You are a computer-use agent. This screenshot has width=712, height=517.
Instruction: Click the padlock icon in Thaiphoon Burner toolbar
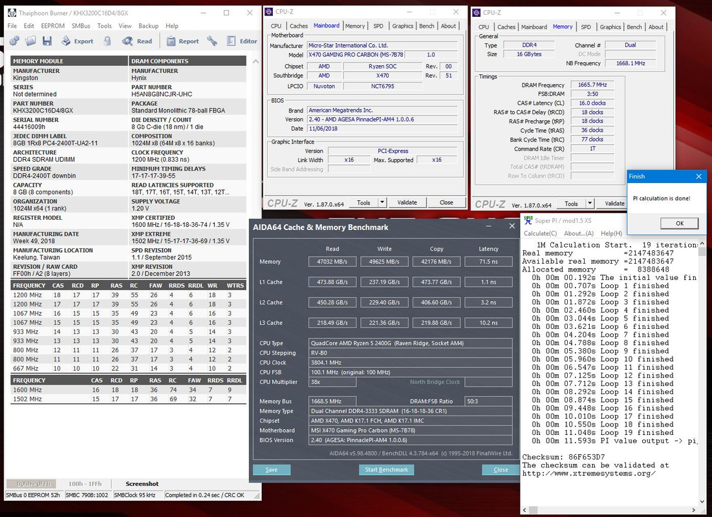click(x=107, y=41)
